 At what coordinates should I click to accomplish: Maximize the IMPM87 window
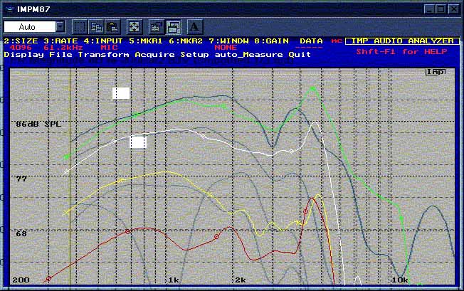tap(441, 9)
